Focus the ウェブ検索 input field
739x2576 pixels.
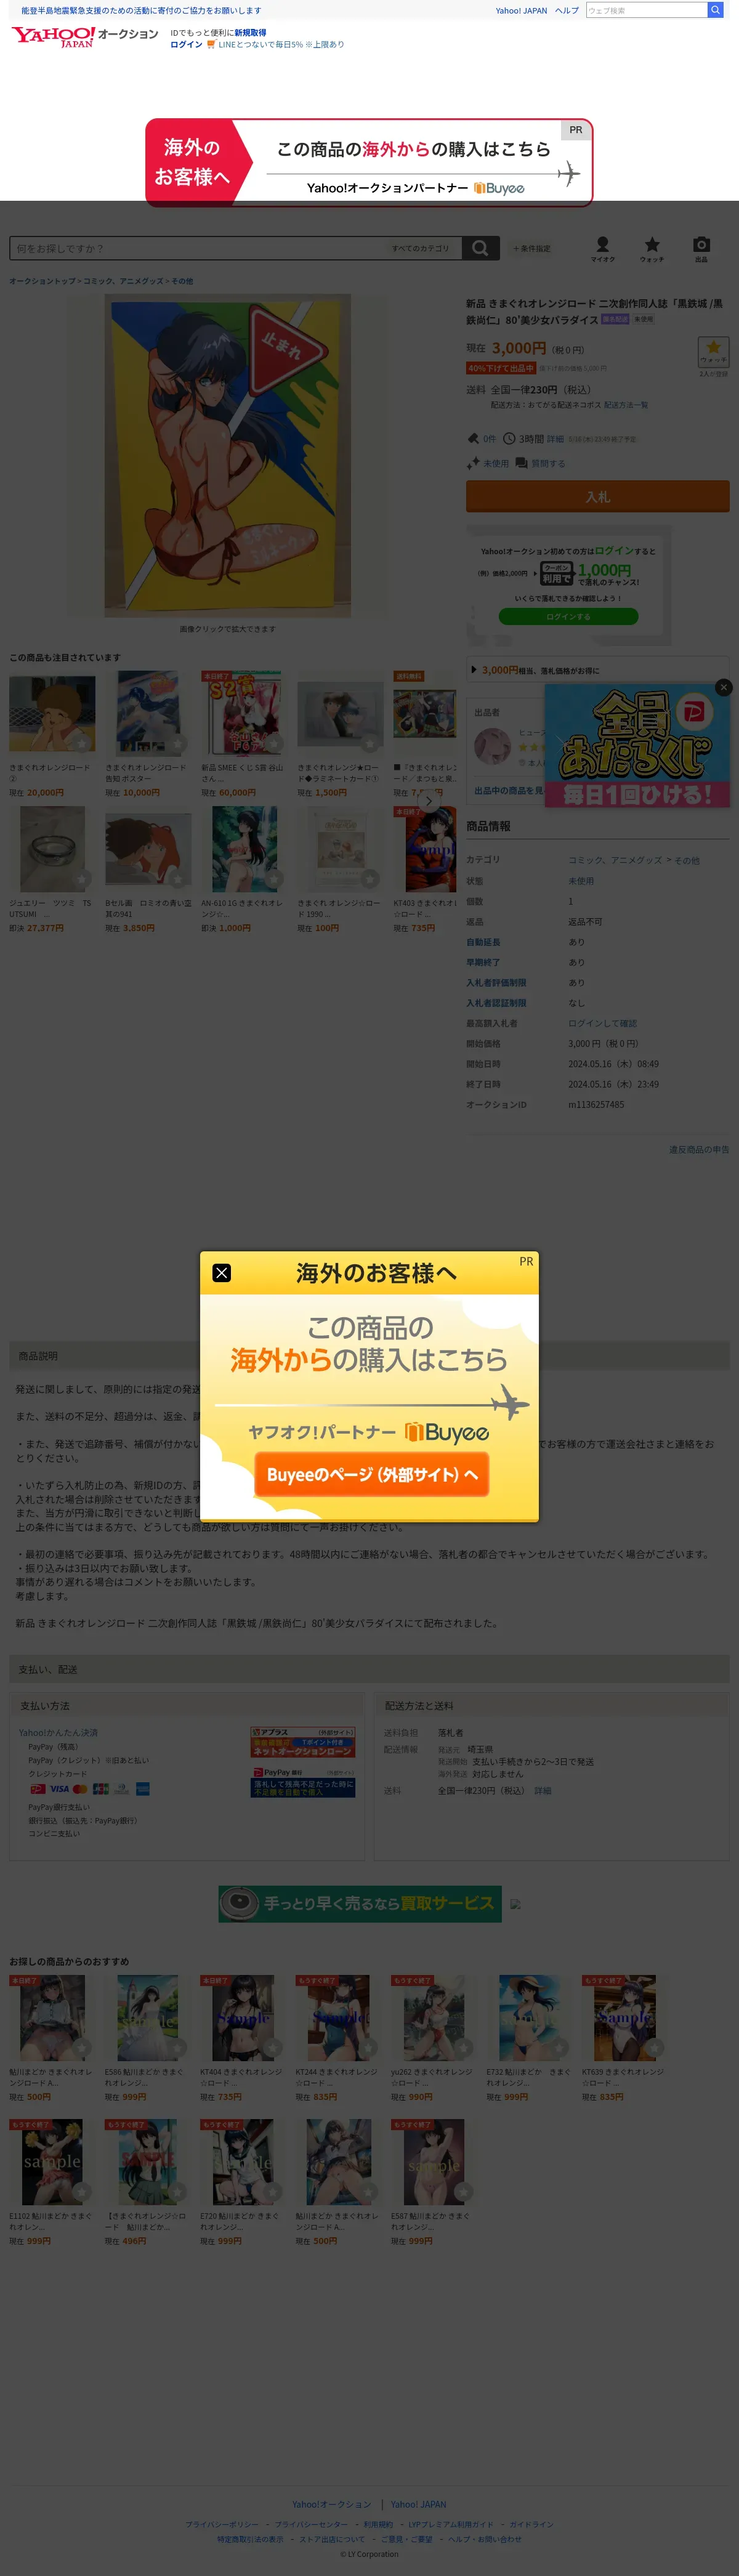click(x=646, y=10)
